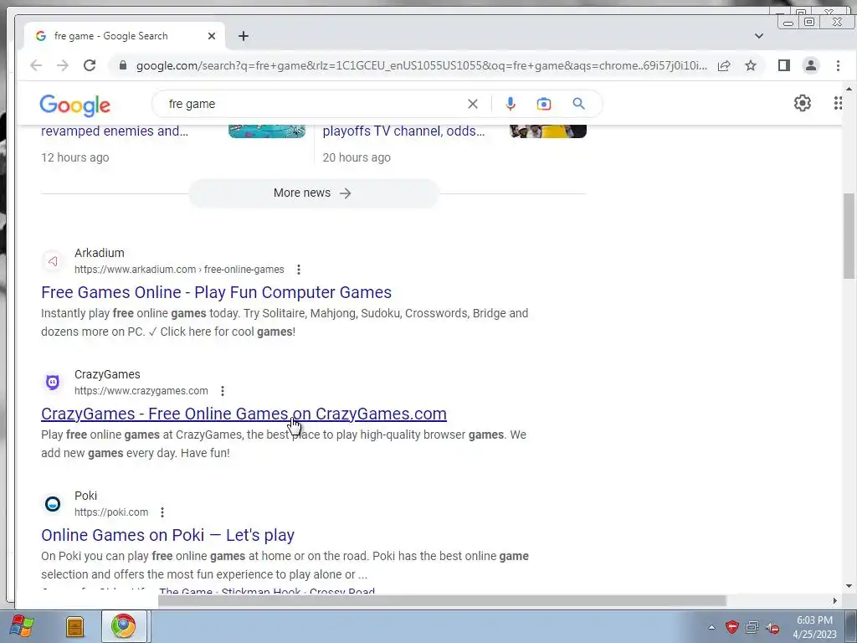The height and width of the screenshot is (643, 857).
Task: Click the scroll down arrow
Action: [849, 586]
